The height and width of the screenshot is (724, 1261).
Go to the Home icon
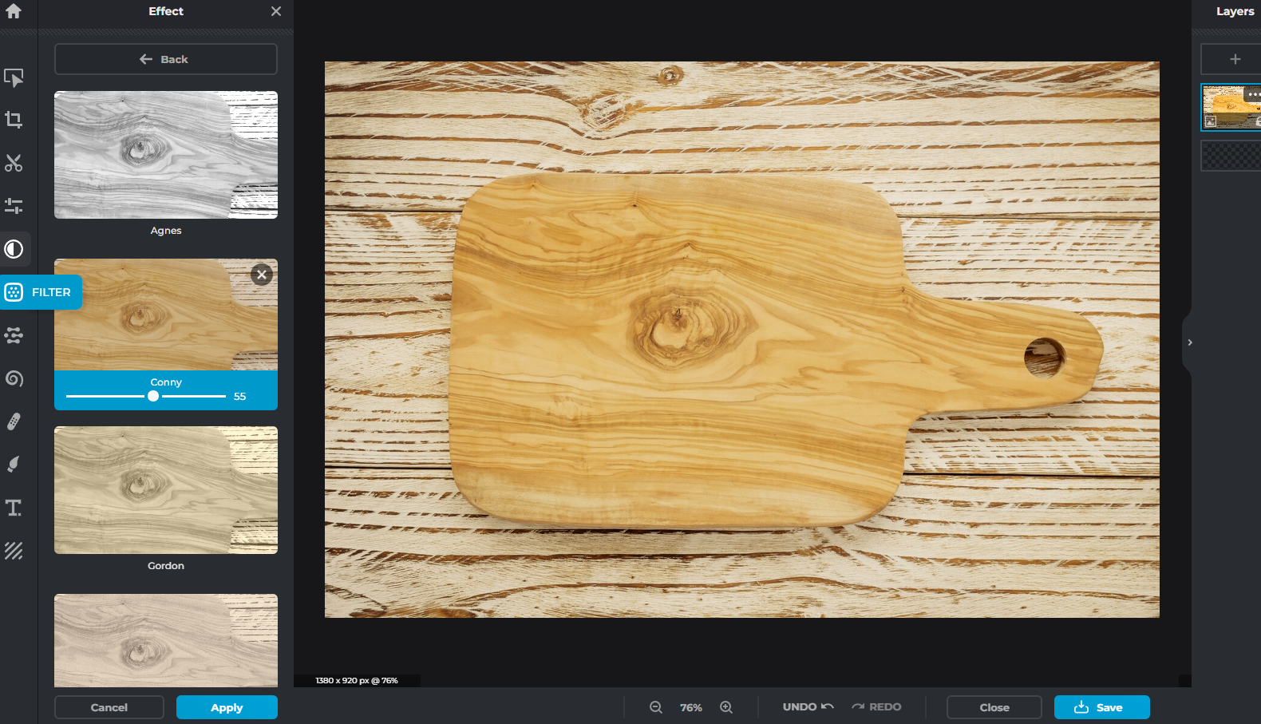coord(14,12)
